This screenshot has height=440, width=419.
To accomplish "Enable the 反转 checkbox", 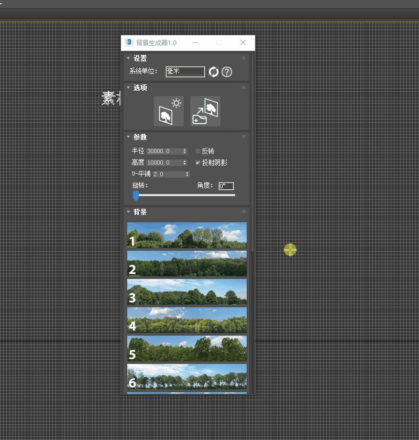I will [197, 151].
